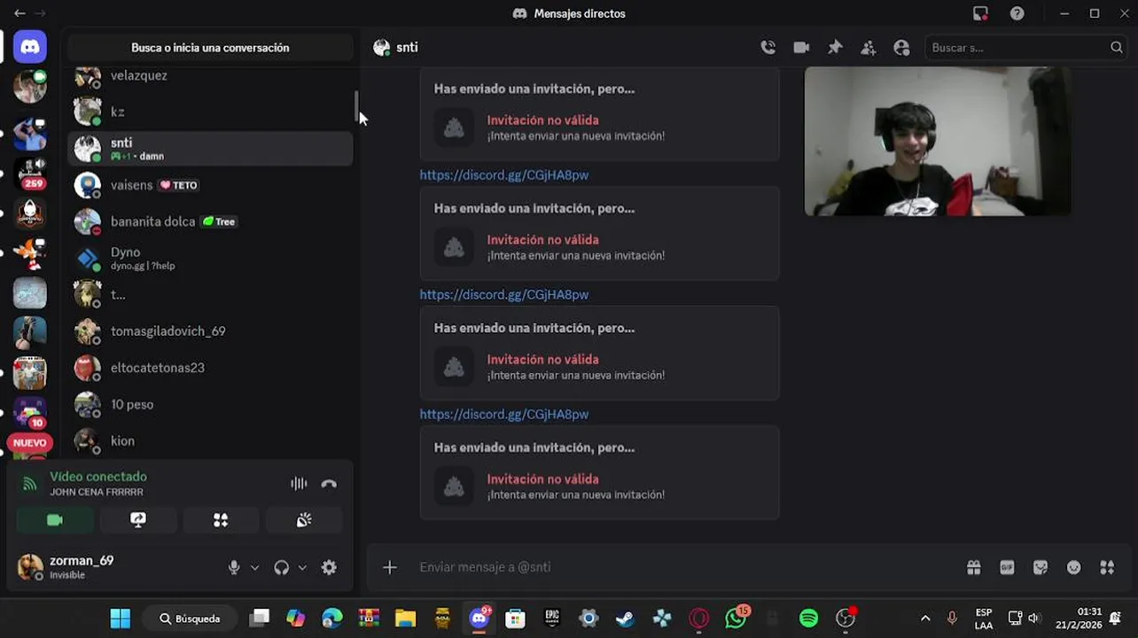1138x638 pixels.
Task: Open the Dyno bot conversation
Action: 210,258
